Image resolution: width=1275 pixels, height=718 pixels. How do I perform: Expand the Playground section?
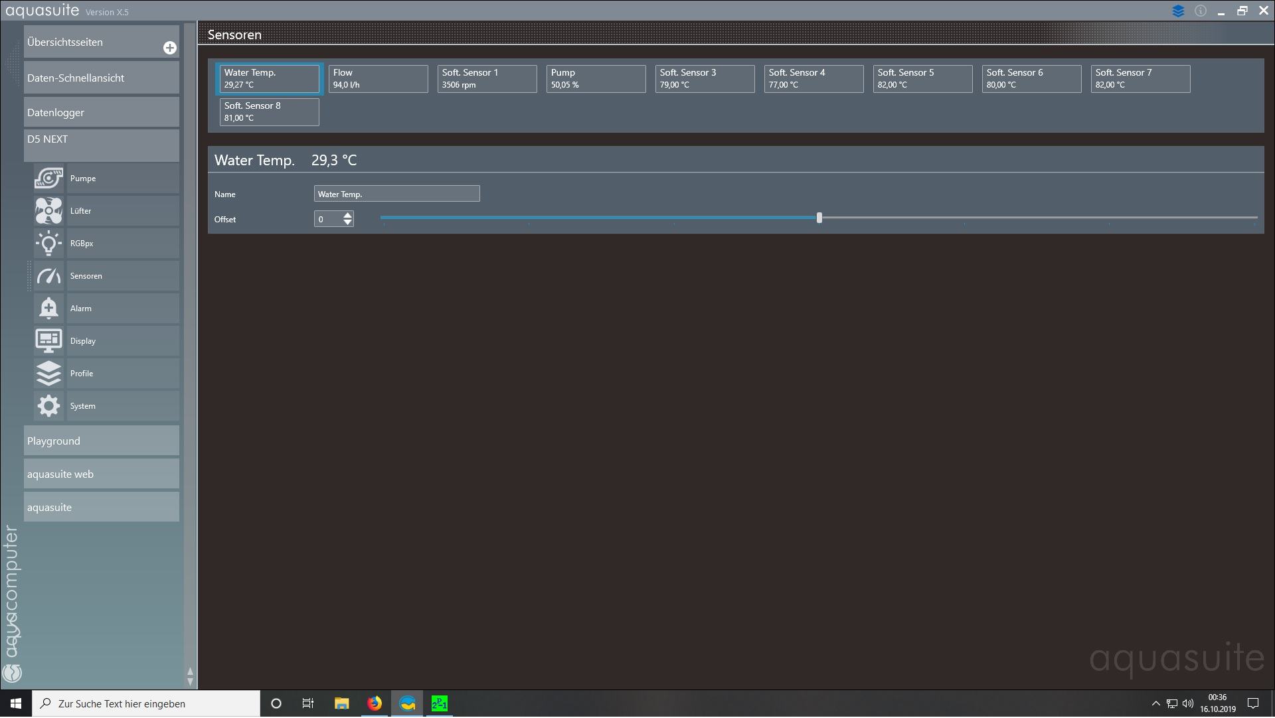[x=101, y=441]
